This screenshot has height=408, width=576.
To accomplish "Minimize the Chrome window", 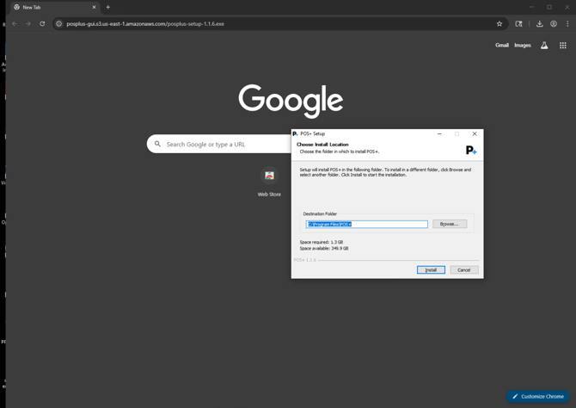I will pos(531,8).
